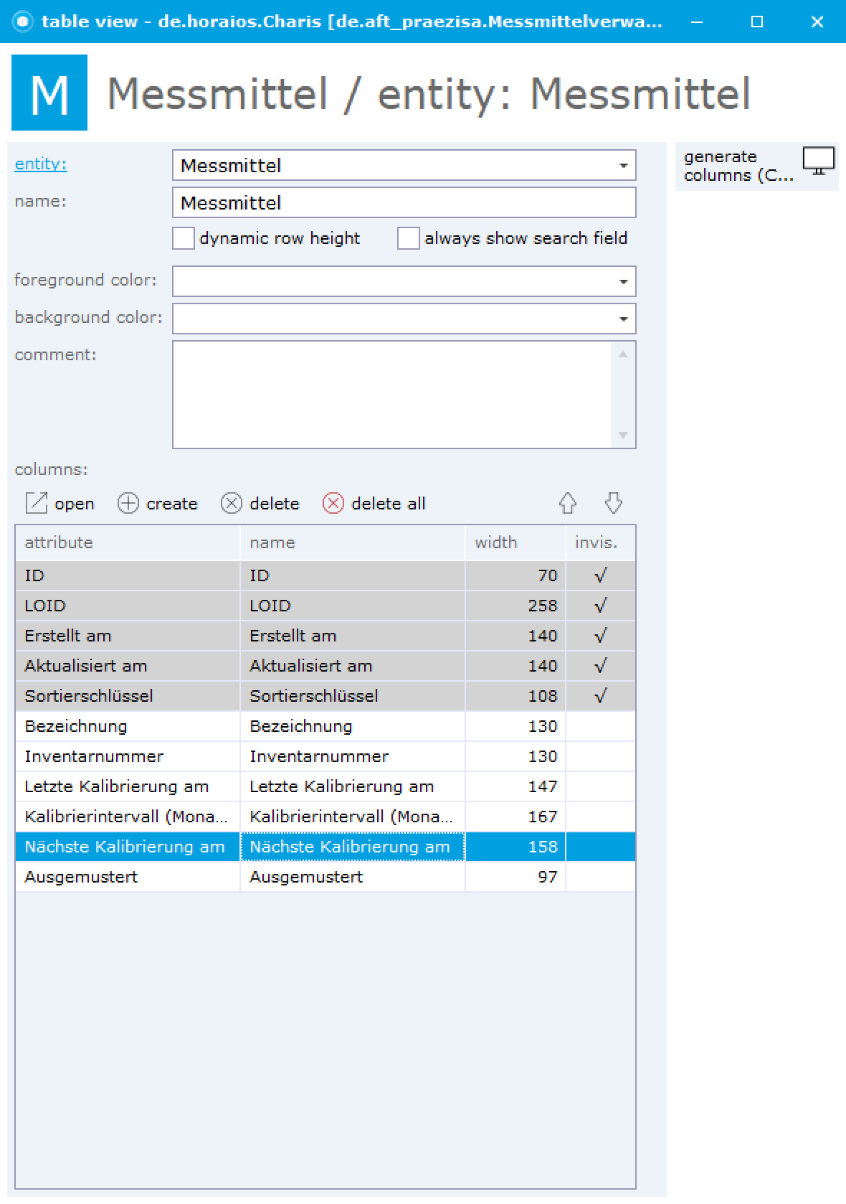Toggle always show search field checkbox
Screen dimensions: 846x1204
tap(409, 238)
